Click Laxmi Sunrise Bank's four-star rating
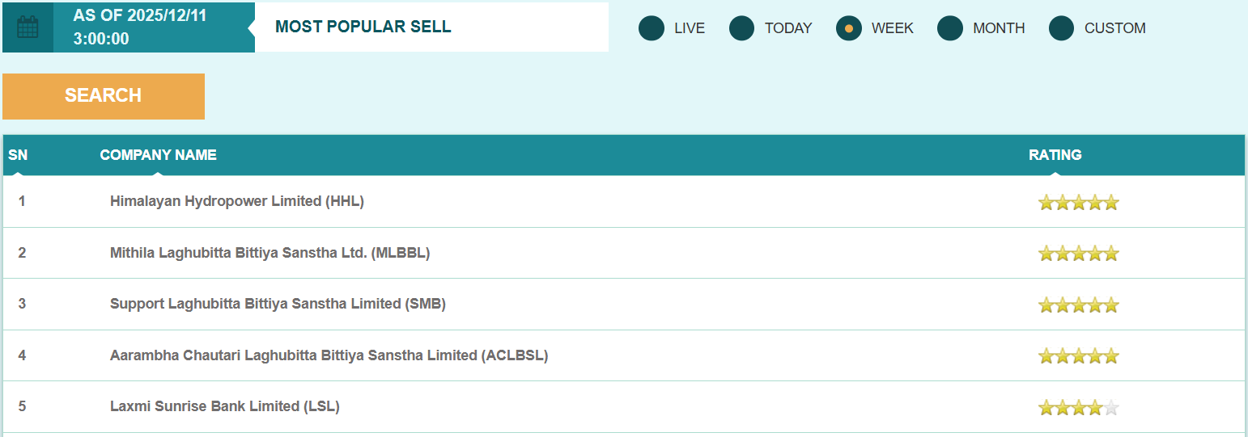 pos(1078,407)
